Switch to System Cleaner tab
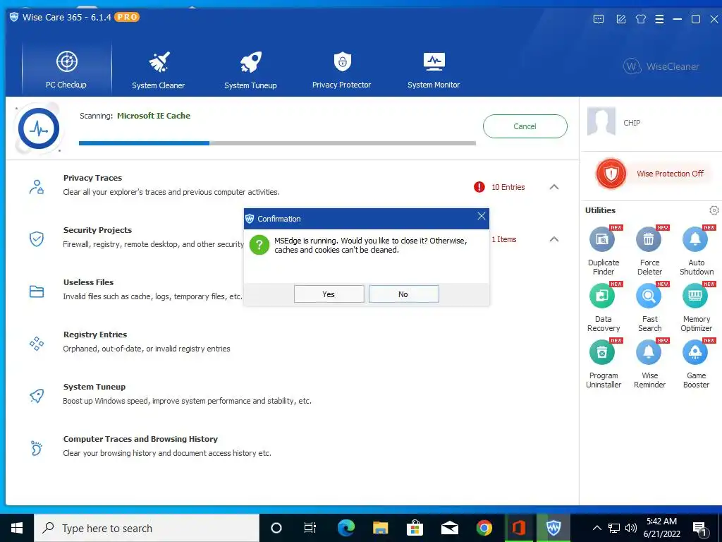This screenshot has width=722, height=542. [x=159, y=69]
